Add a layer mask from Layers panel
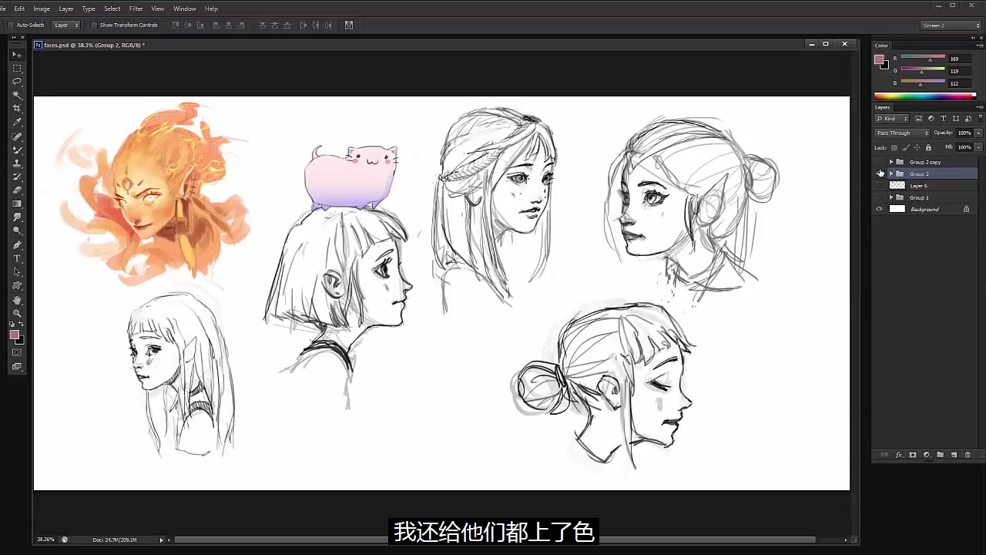Image resolution: width=986 pixels, height=555 pixels. coord(913,455)
